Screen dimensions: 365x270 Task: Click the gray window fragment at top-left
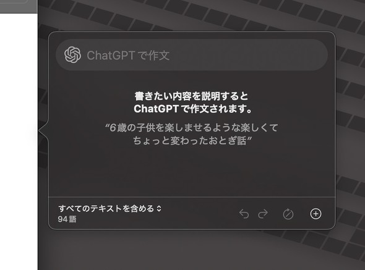19,7
